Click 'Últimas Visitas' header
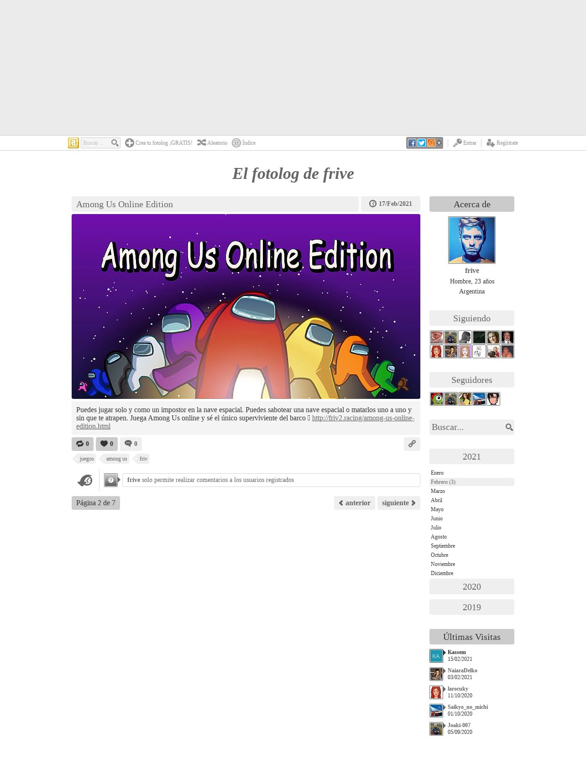 (x=472, y=637)
